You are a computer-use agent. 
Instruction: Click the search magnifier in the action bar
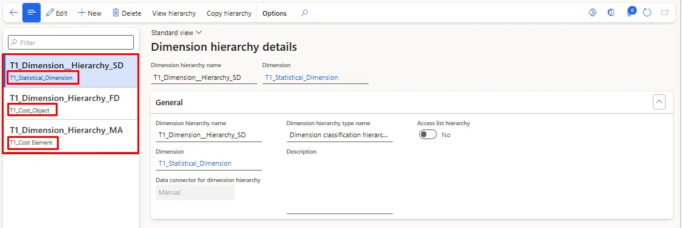point(305,13)
